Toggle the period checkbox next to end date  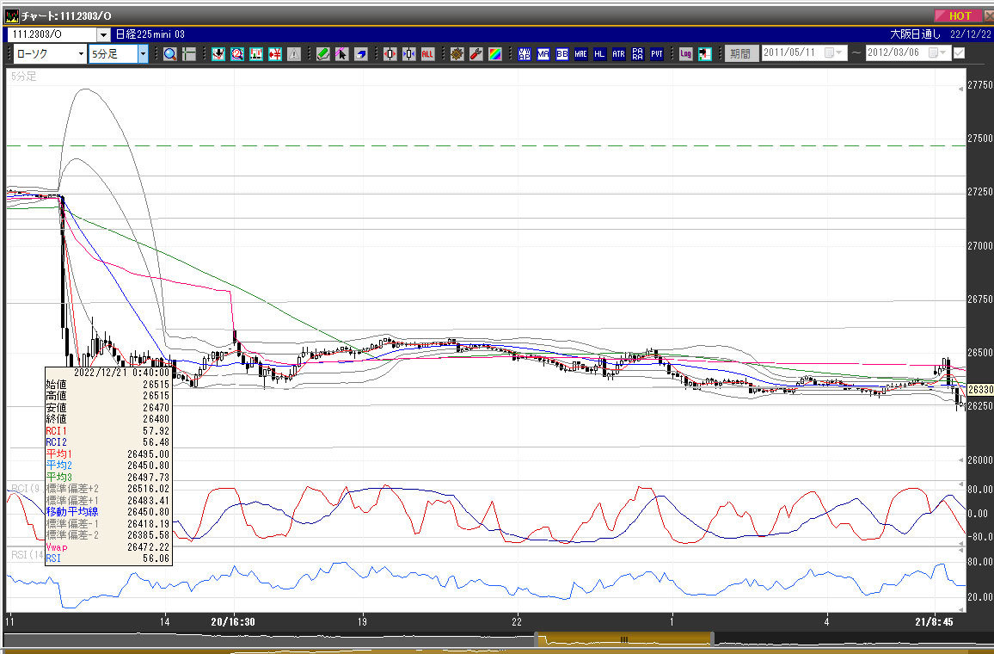coord(959,52)
